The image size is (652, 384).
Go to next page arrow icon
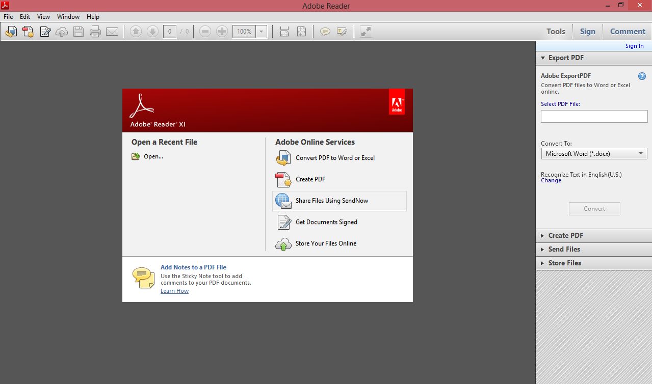point(152,32)
